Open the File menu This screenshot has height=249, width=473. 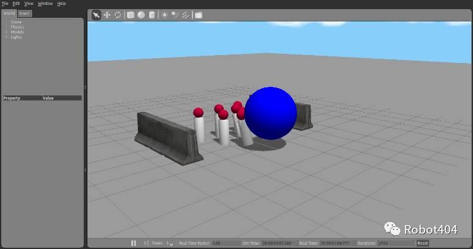tap(5, 4)
